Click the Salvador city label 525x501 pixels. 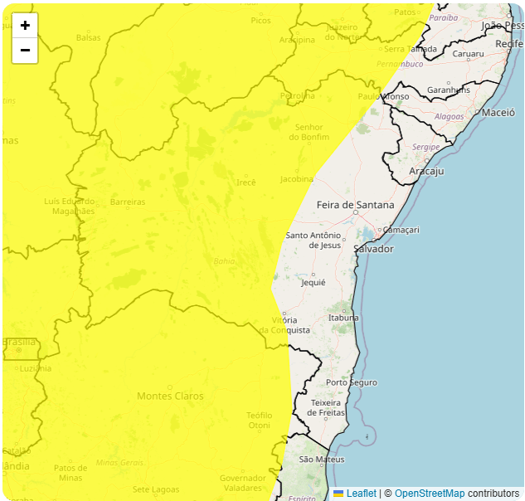(373, 249)
